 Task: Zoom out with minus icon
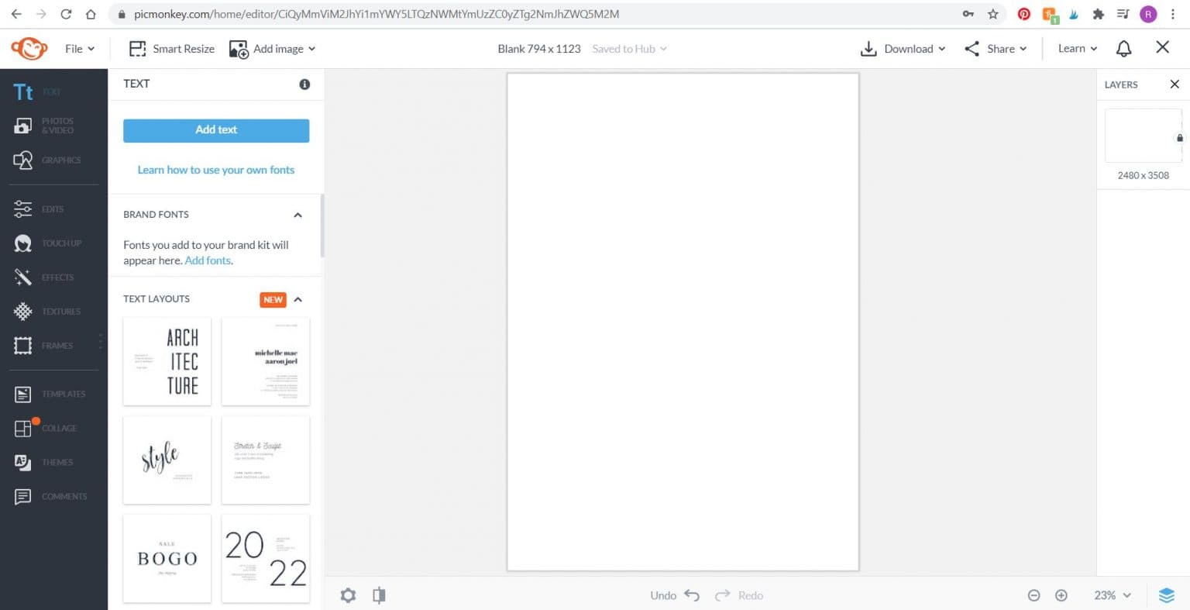1034,595
